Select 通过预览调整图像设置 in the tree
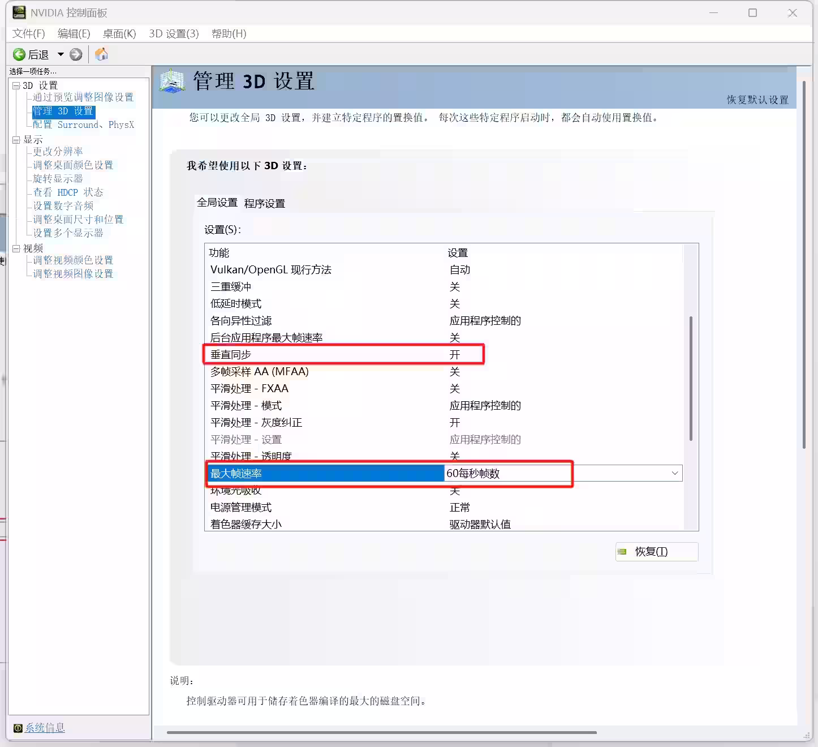818x747 pixels. coord(83,97)
